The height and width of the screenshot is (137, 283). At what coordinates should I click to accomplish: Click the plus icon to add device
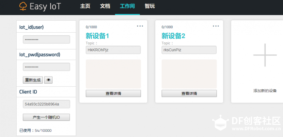click(265, 55)
